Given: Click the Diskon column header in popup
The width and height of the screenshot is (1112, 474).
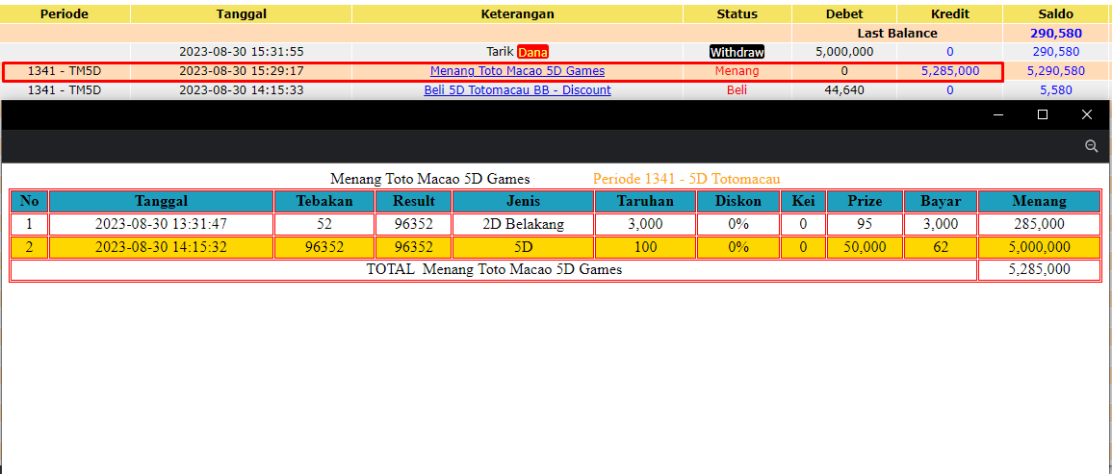Looking at the screenshot, I should pos(737,201).
